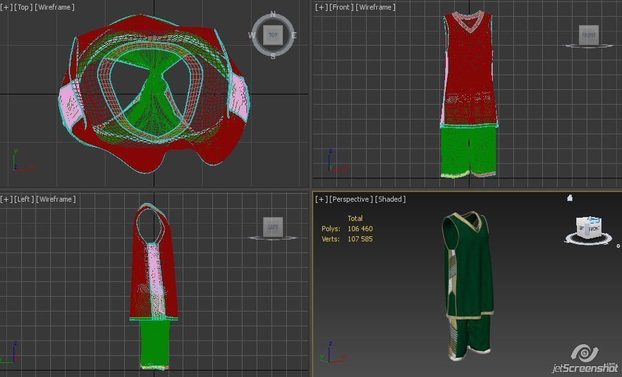The width and height of the screenshot is (622, 377).
Task: Open the [+] general menu of Left viewport
Action: 6,199
